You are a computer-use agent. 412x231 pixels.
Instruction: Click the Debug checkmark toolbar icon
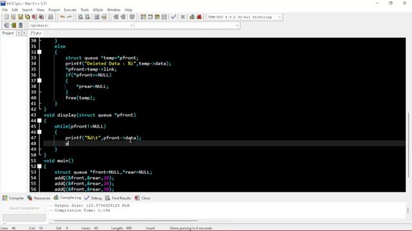(173, 17)
